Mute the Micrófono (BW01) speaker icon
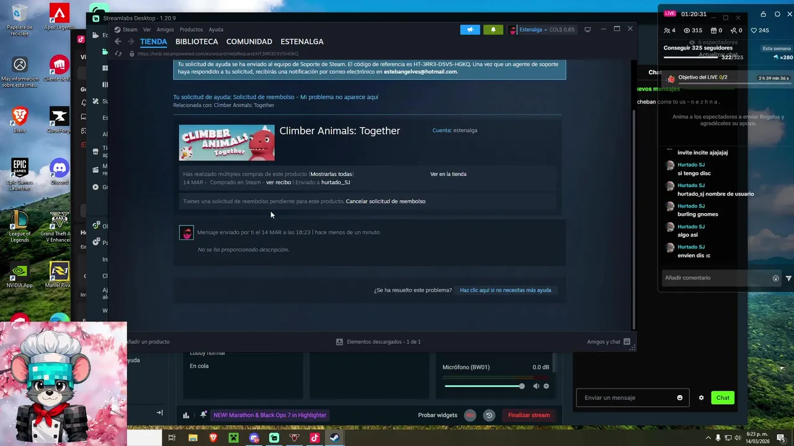 tap(536, 386)
